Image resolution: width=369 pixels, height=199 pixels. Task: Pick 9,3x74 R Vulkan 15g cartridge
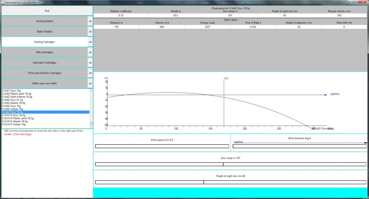point(14,124)
